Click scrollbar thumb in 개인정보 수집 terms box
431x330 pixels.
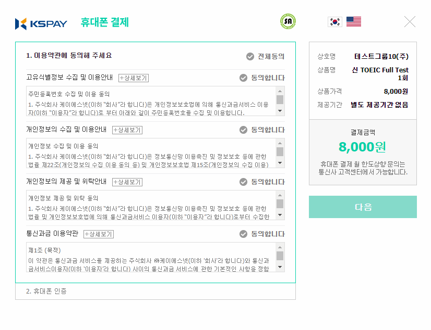(x=280, y=152)
